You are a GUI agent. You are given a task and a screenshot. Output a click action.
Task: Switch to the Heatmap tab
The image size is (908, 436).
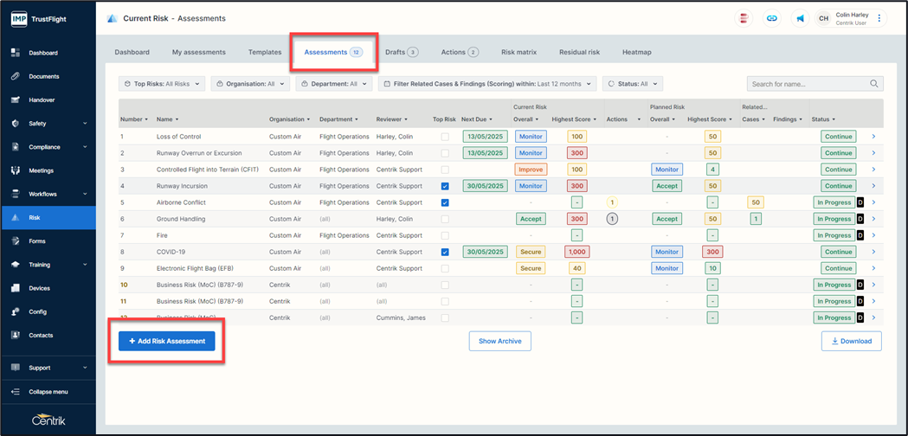tap(636, 52)
